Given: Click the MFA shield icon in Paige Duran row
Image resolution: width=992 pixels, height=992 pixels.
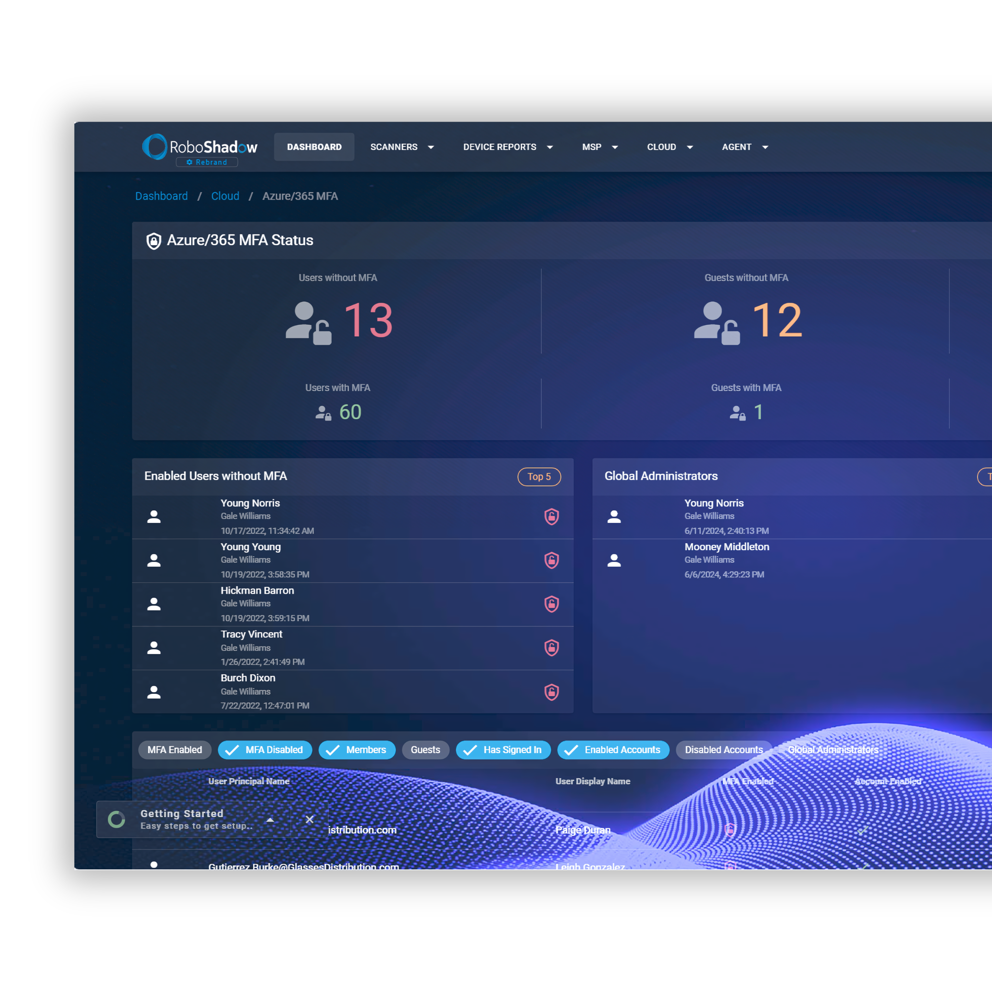Looking at the screenshot, I should coord(730,829).
